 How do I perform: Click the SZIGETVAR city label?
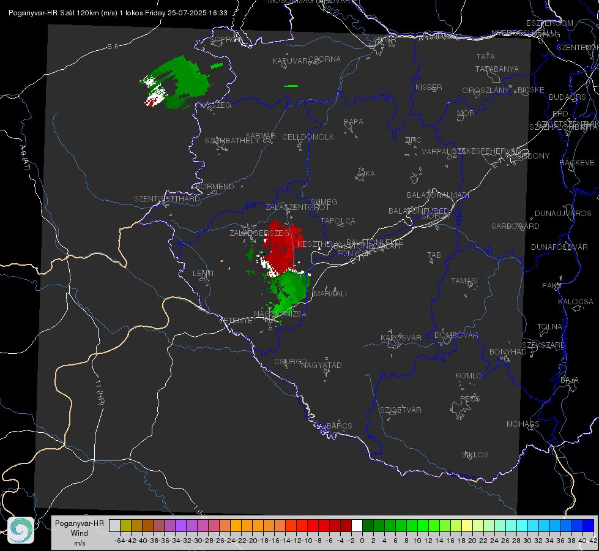click(x=400, y=410)
